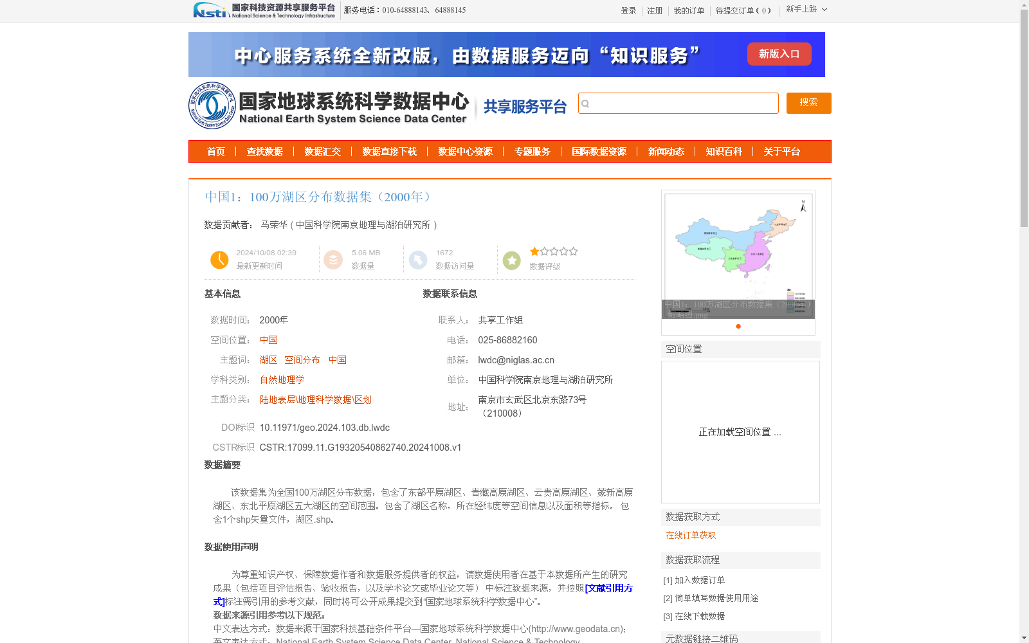Click the 在线订单获取 link

coord(691,535)
